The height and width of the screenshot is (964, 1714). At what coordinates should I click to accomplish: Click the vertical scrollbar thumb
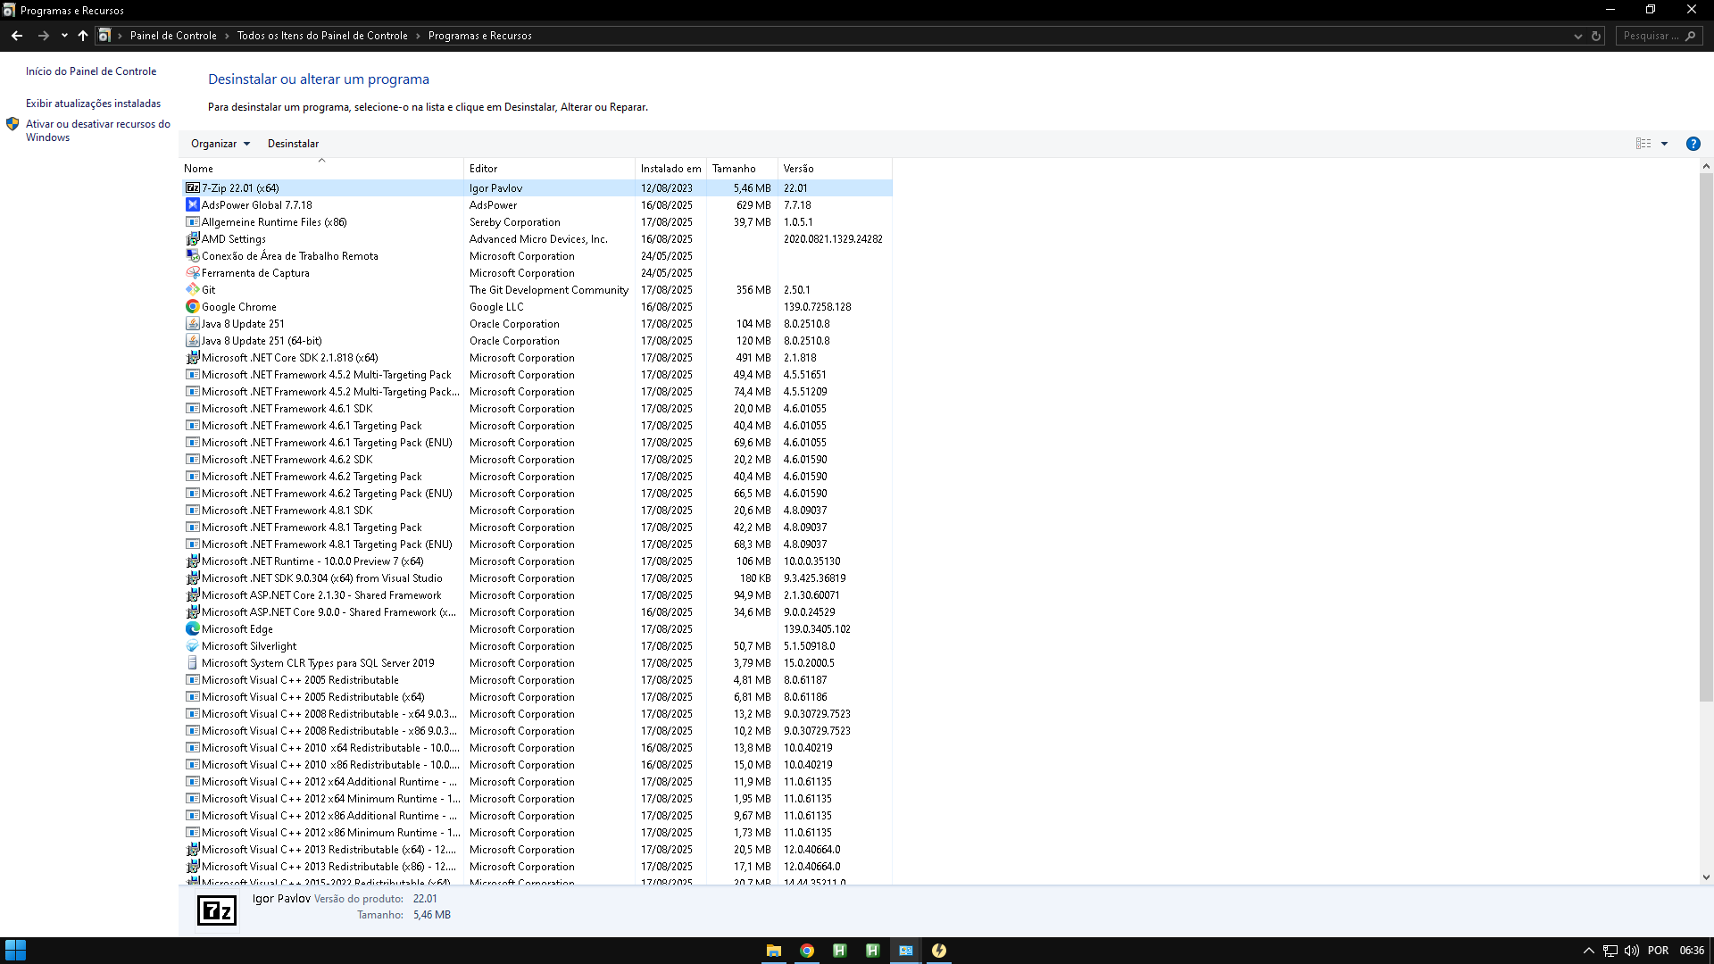pos(1706,437)
